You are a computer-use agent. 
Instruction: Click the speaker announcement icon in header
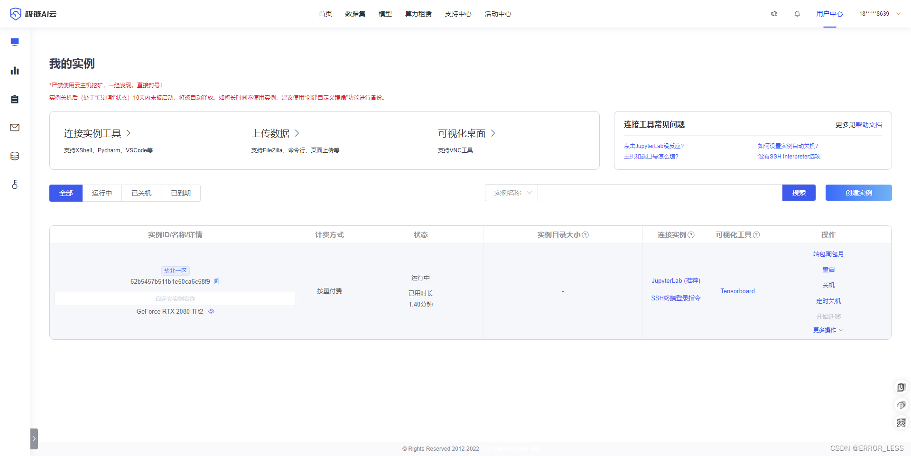pos(774,14)
